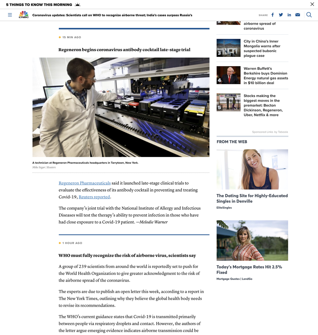Click the EliteSingles ad image
Image resolution: width=318 pixels, height=335 pixels.
pyautogui.click(x=252, y=169)
